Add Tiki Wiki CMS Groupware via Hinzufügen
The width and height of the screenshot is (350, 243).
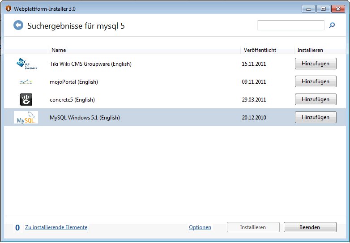[x=316, y=64]
